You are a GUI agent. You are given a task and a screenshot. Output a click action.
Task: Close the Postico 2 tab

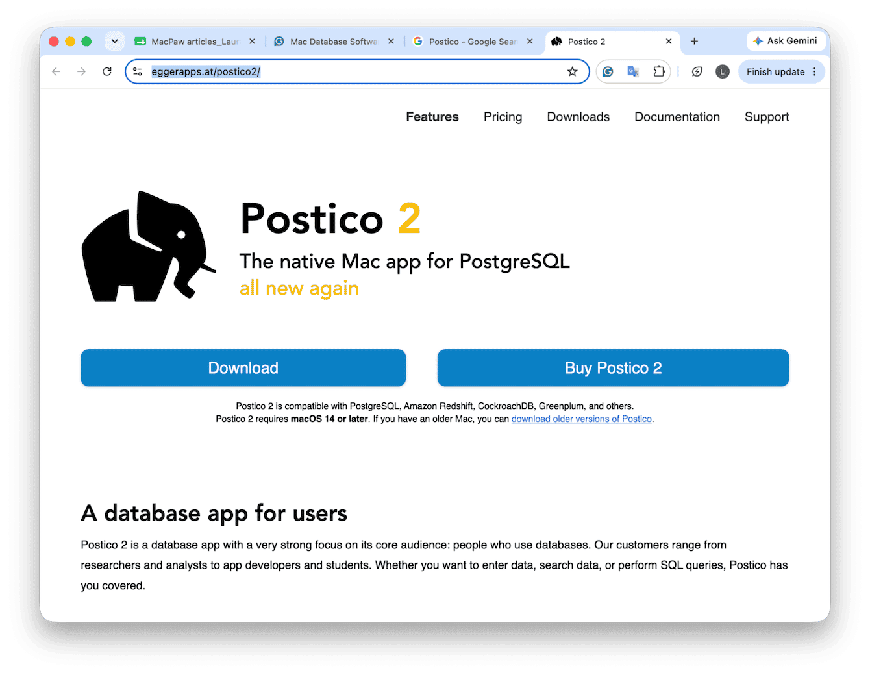pos(669,41)
